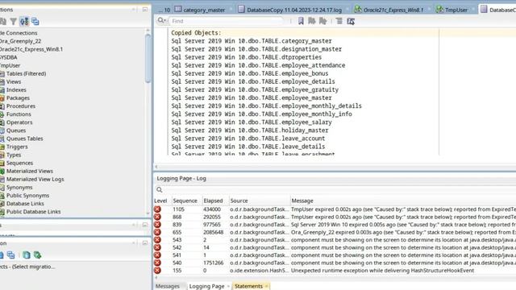Click the outline lines icon in editor toolbar
Screen dimensions: 516x290
click(x=339, y=21)
